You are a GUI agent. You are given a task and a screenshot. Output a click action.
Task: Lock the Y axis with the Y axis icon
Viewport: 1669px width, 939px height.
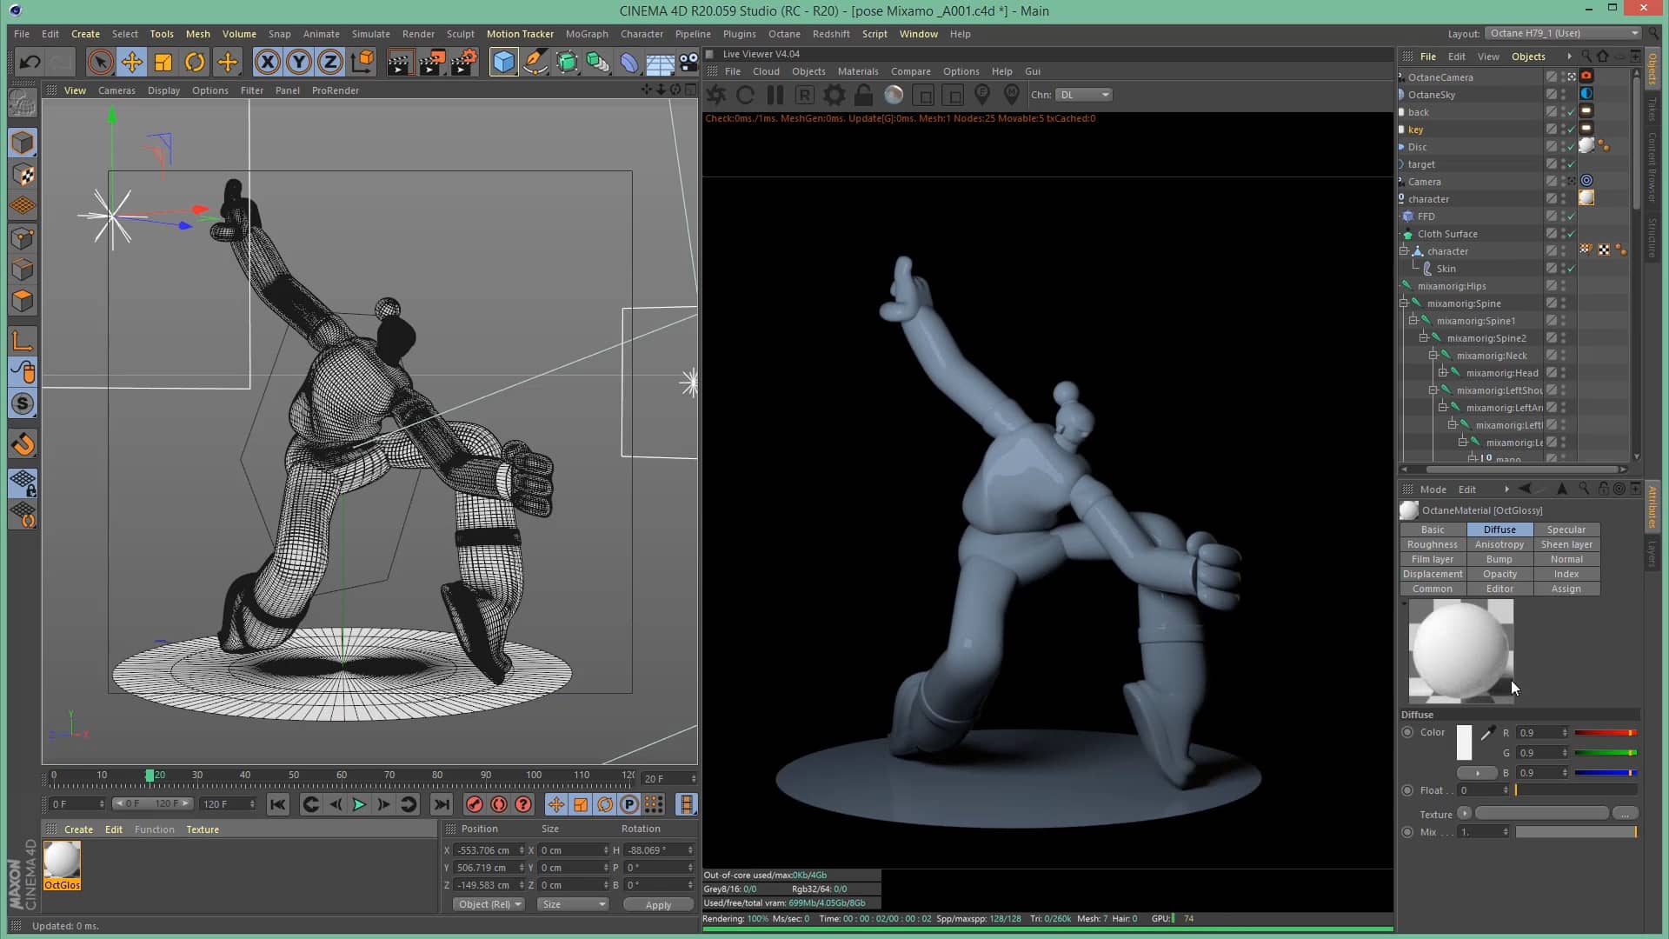pyautogui.click(x=298, y=62)
